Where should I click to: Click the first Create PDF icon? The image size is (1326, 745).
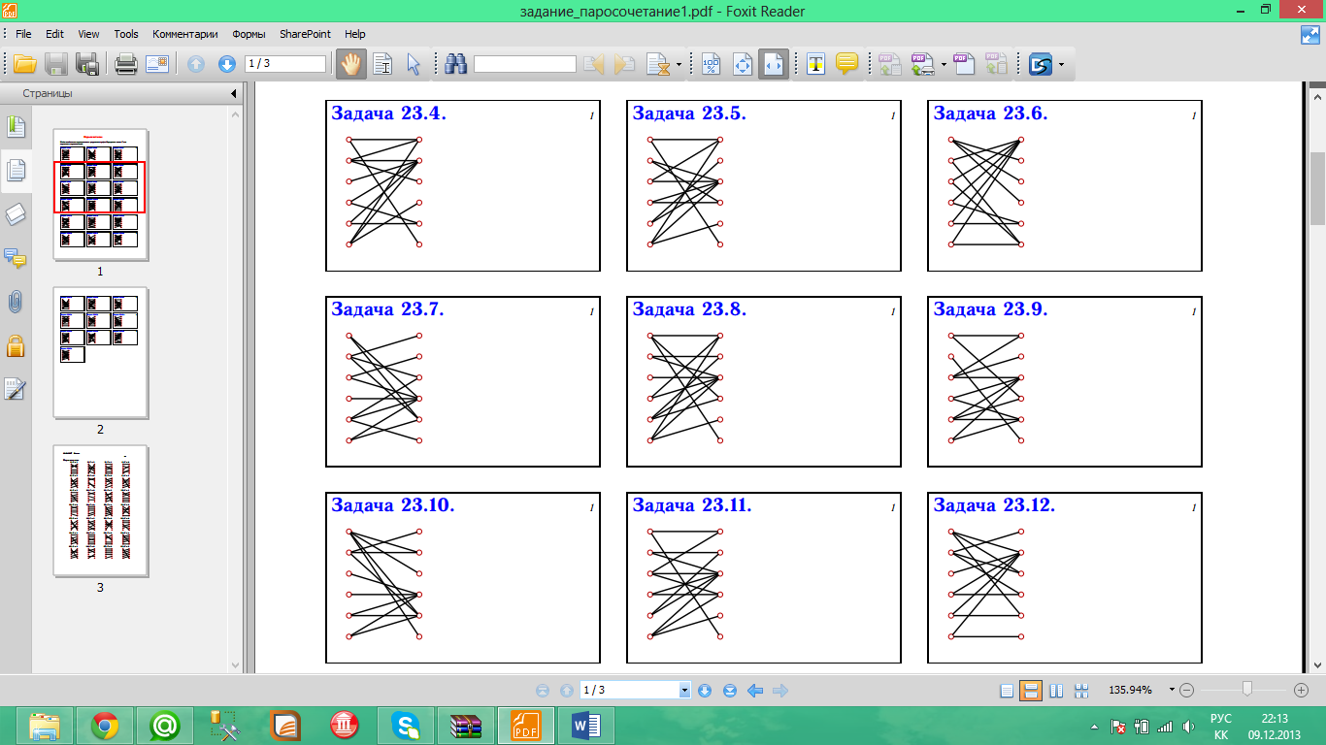(x=889, y=65)
